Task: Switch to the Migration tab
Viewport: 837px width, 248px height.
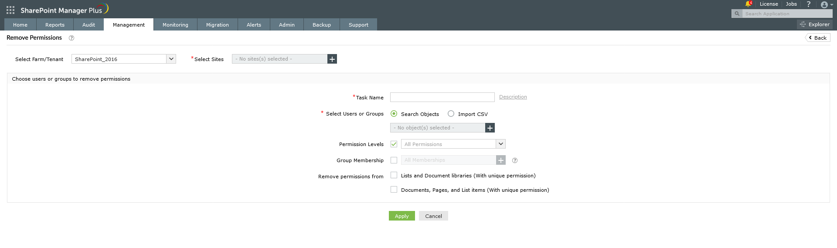Action: pos(217,25)
